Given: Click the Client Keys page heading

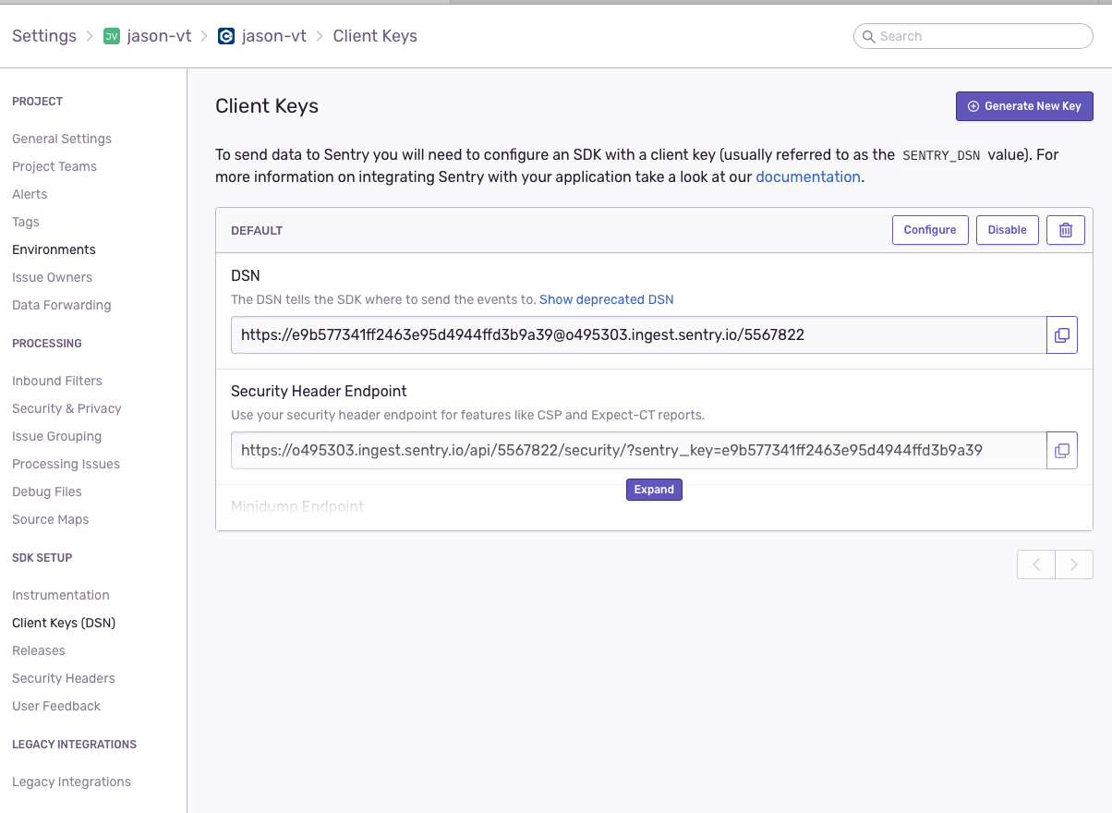Looking at the screenshot, I should click(267, 106).
